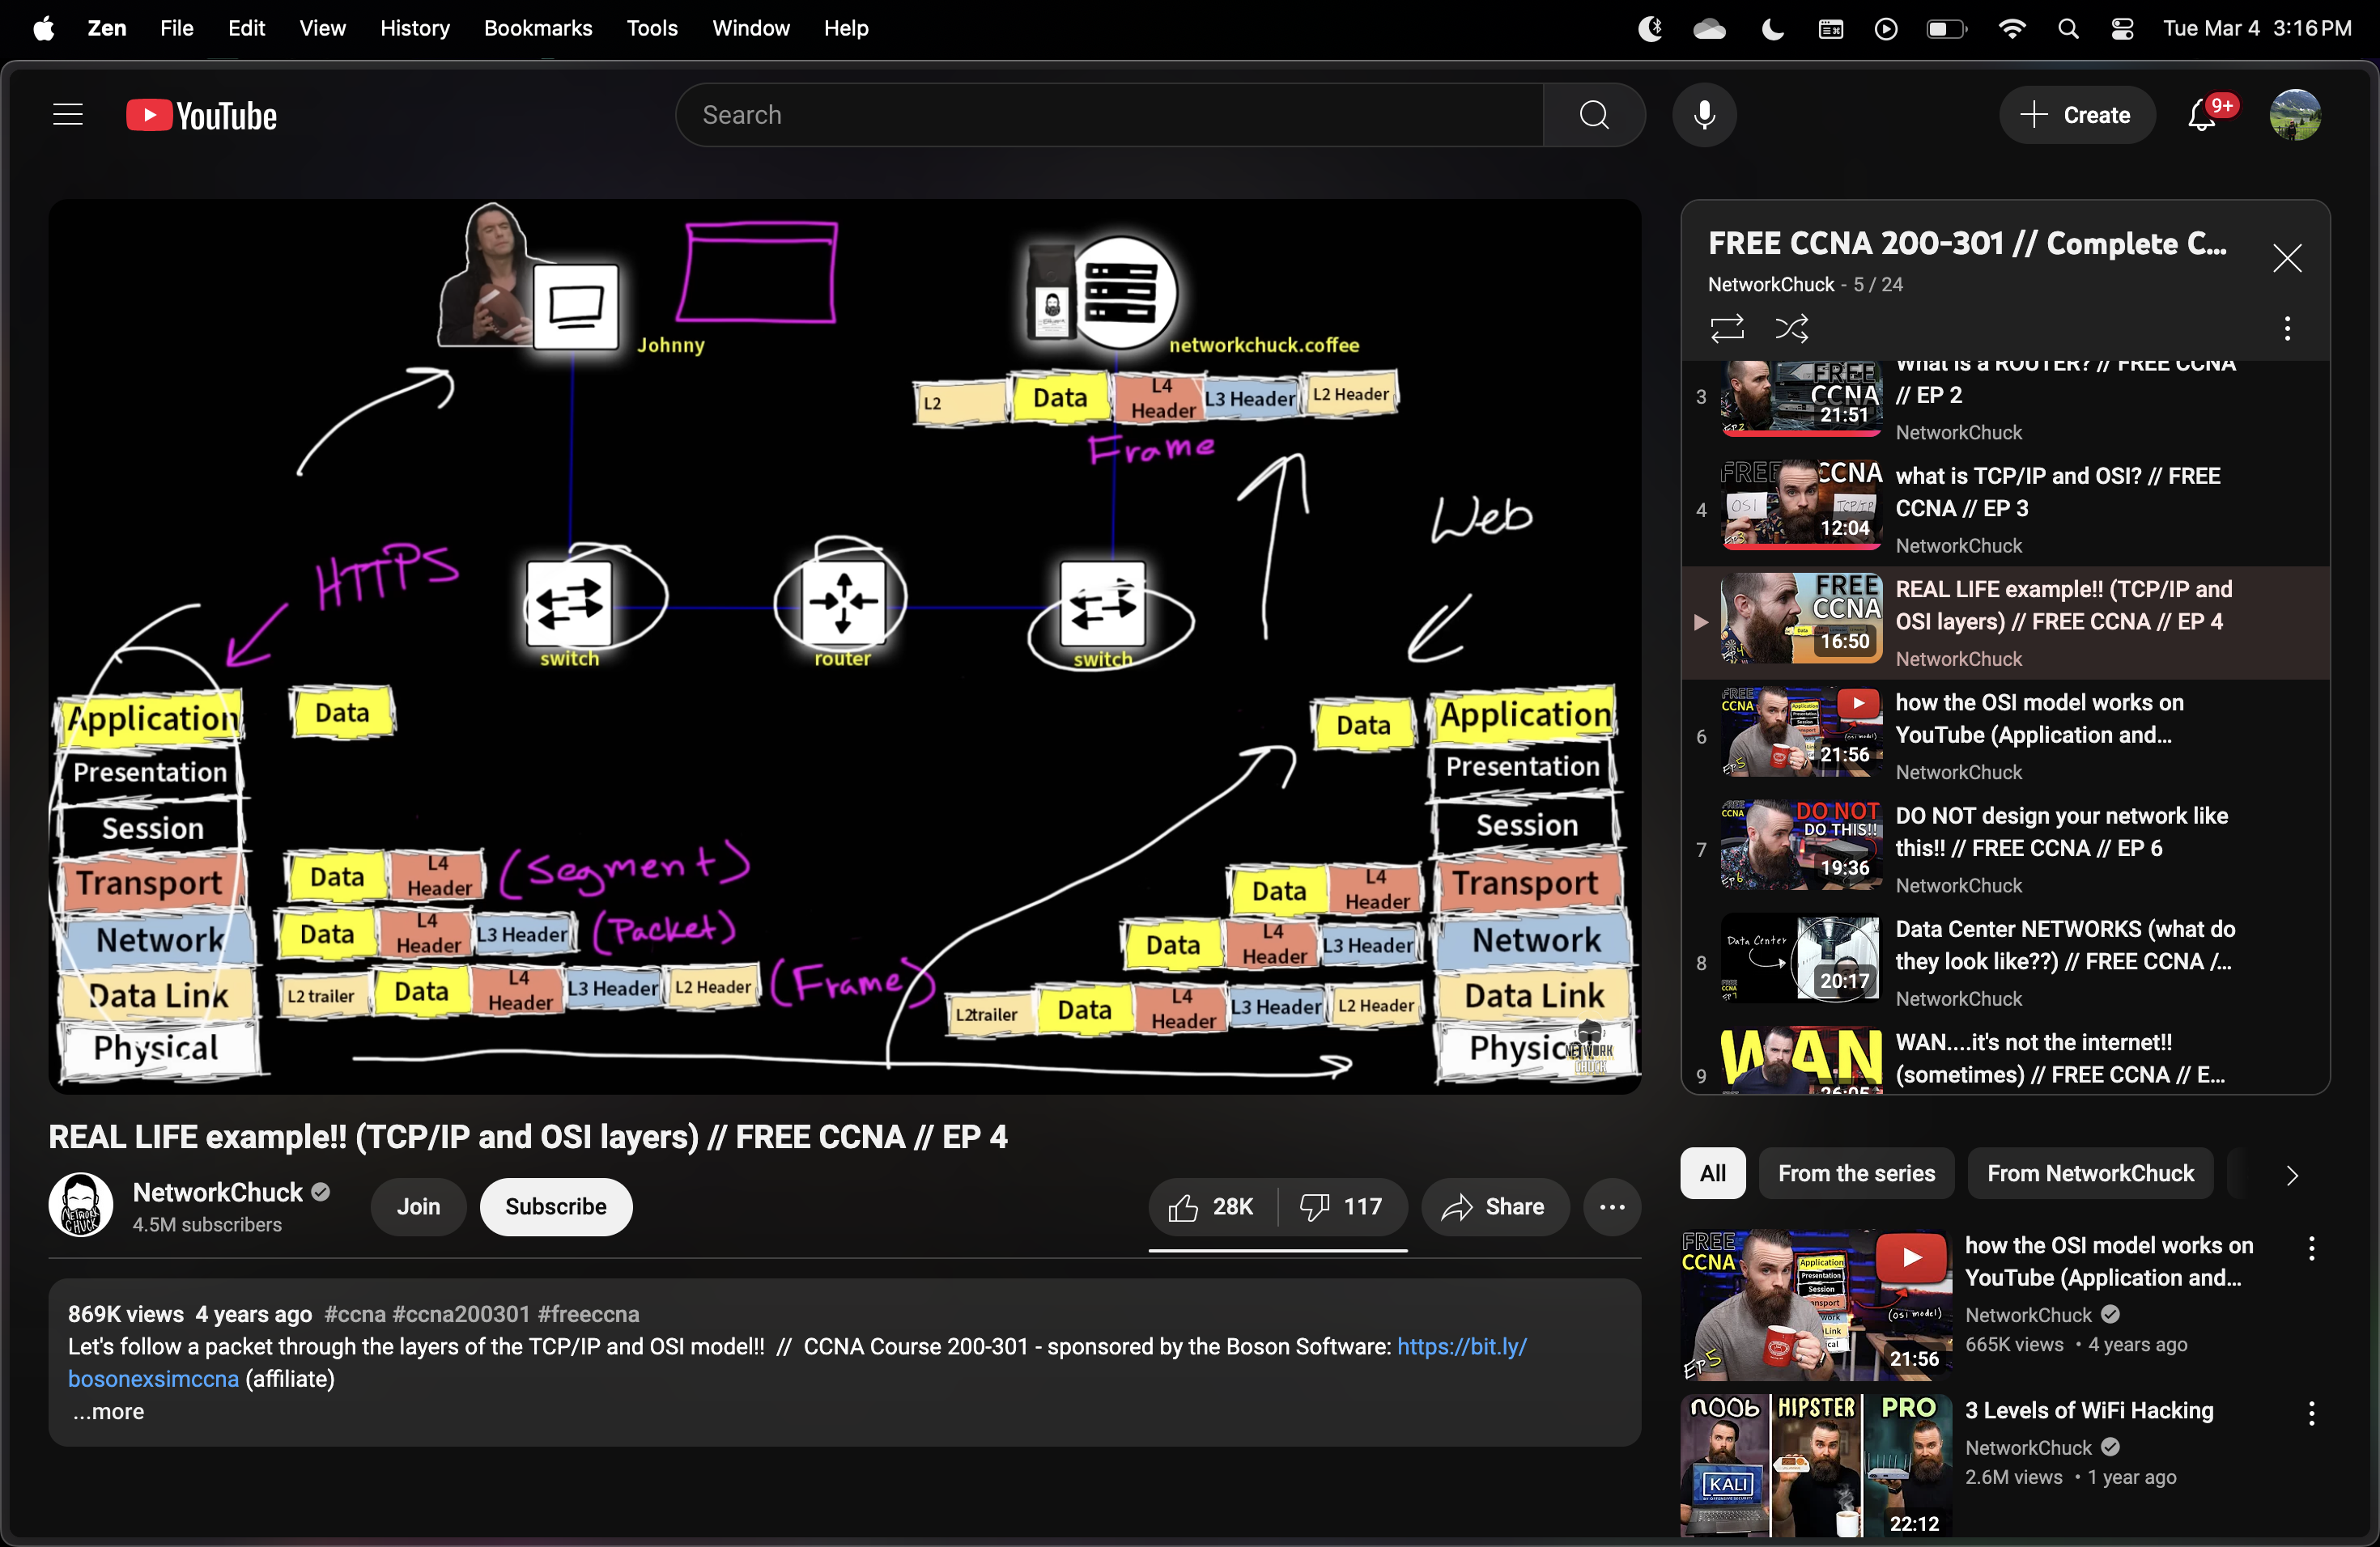Expand description with ...more

pos(108,1411)
